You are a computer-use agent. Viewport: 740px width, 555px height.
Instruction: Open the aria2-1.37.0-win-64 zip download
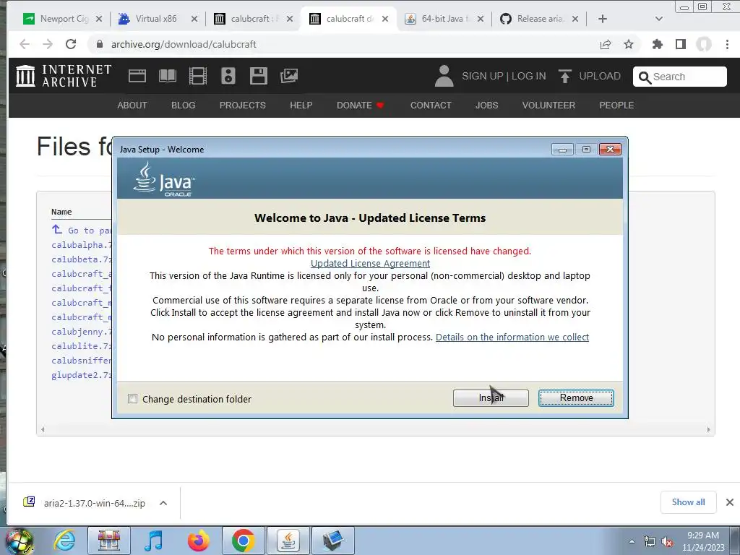(x=85, y=503)
